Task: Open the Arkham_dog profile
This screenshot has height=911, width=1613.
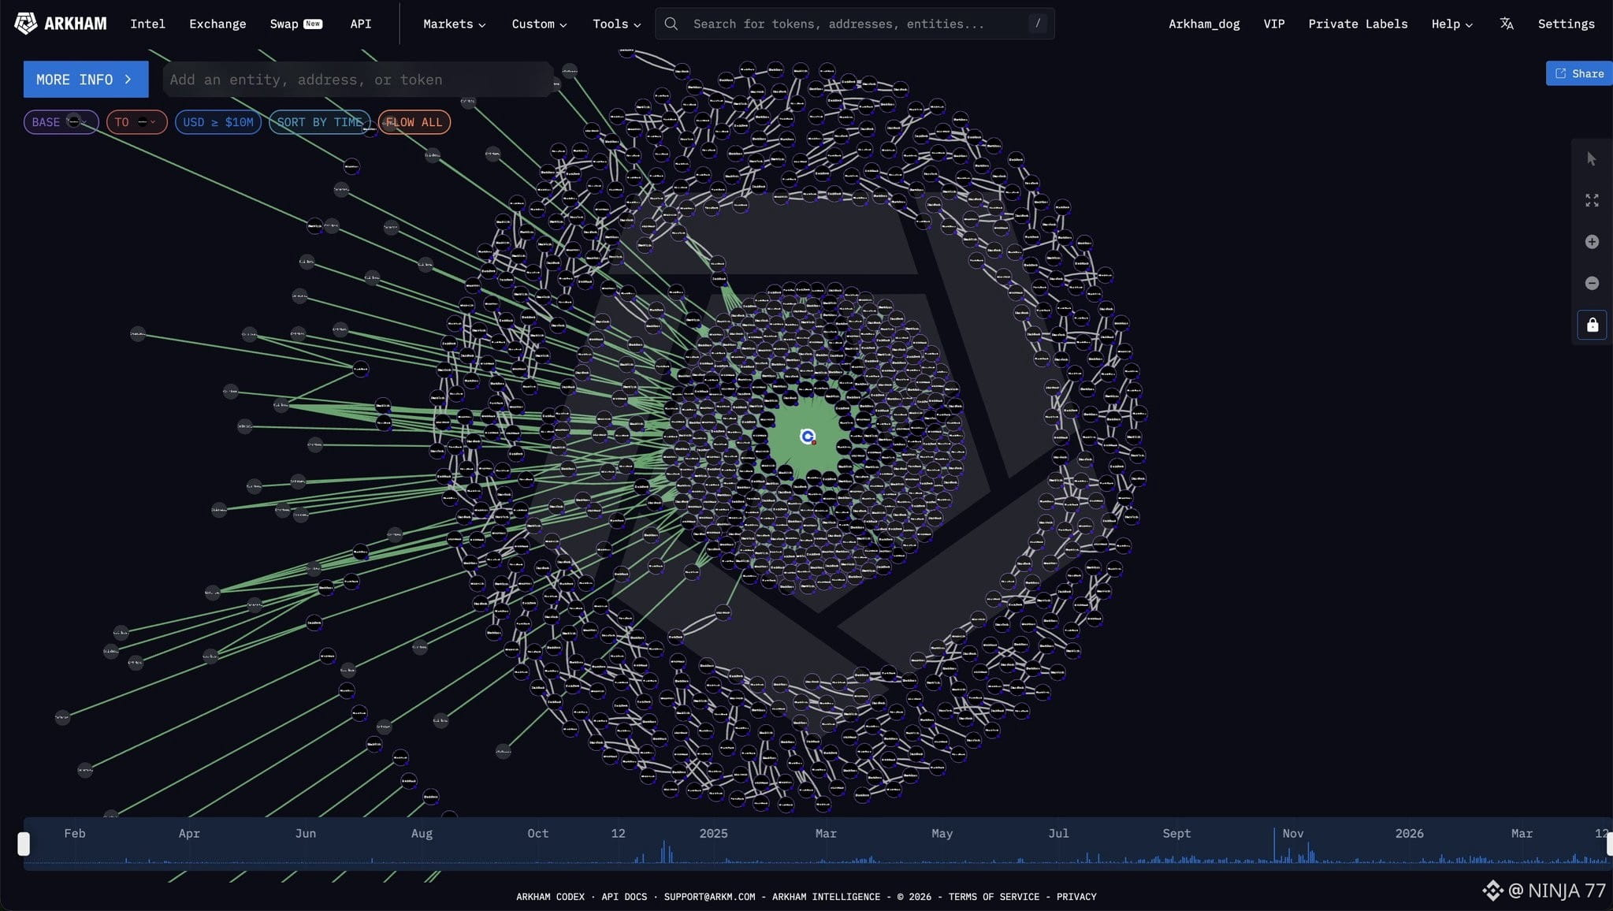Action: click(1204, 24)
